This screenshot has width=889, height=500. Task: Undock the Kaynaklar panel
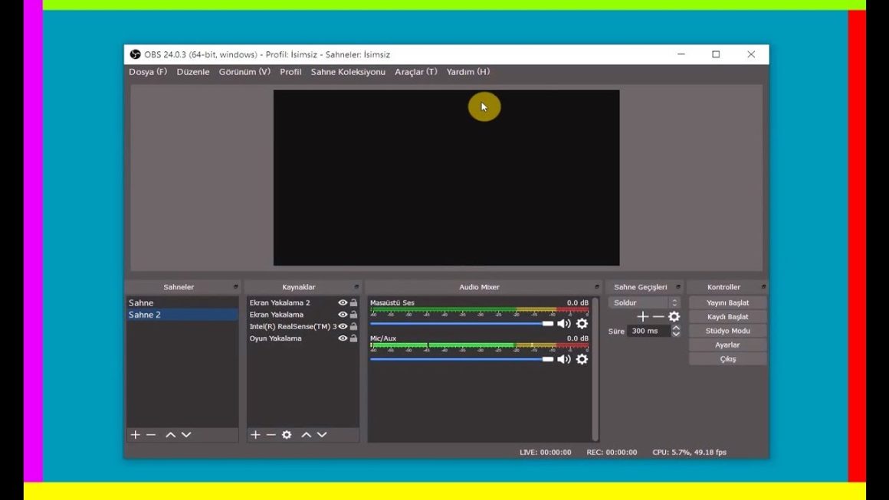coord(356,287)
